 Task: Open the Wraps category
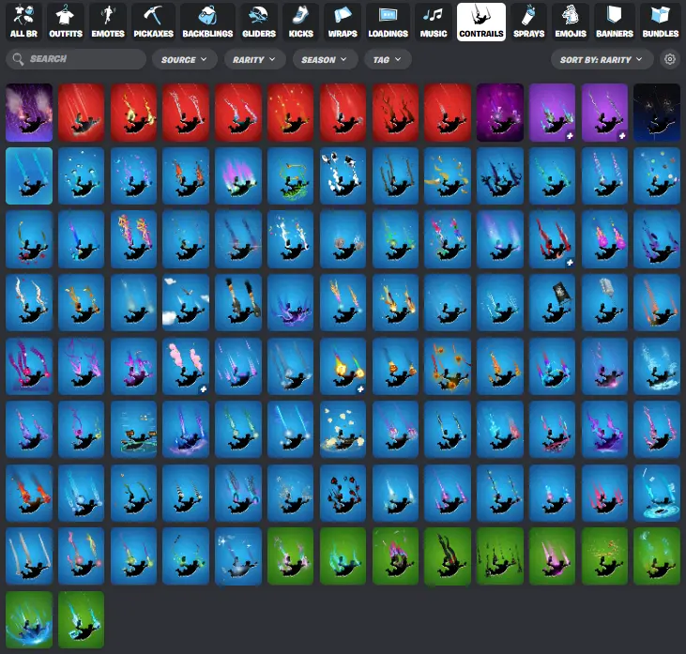[341, 22]
